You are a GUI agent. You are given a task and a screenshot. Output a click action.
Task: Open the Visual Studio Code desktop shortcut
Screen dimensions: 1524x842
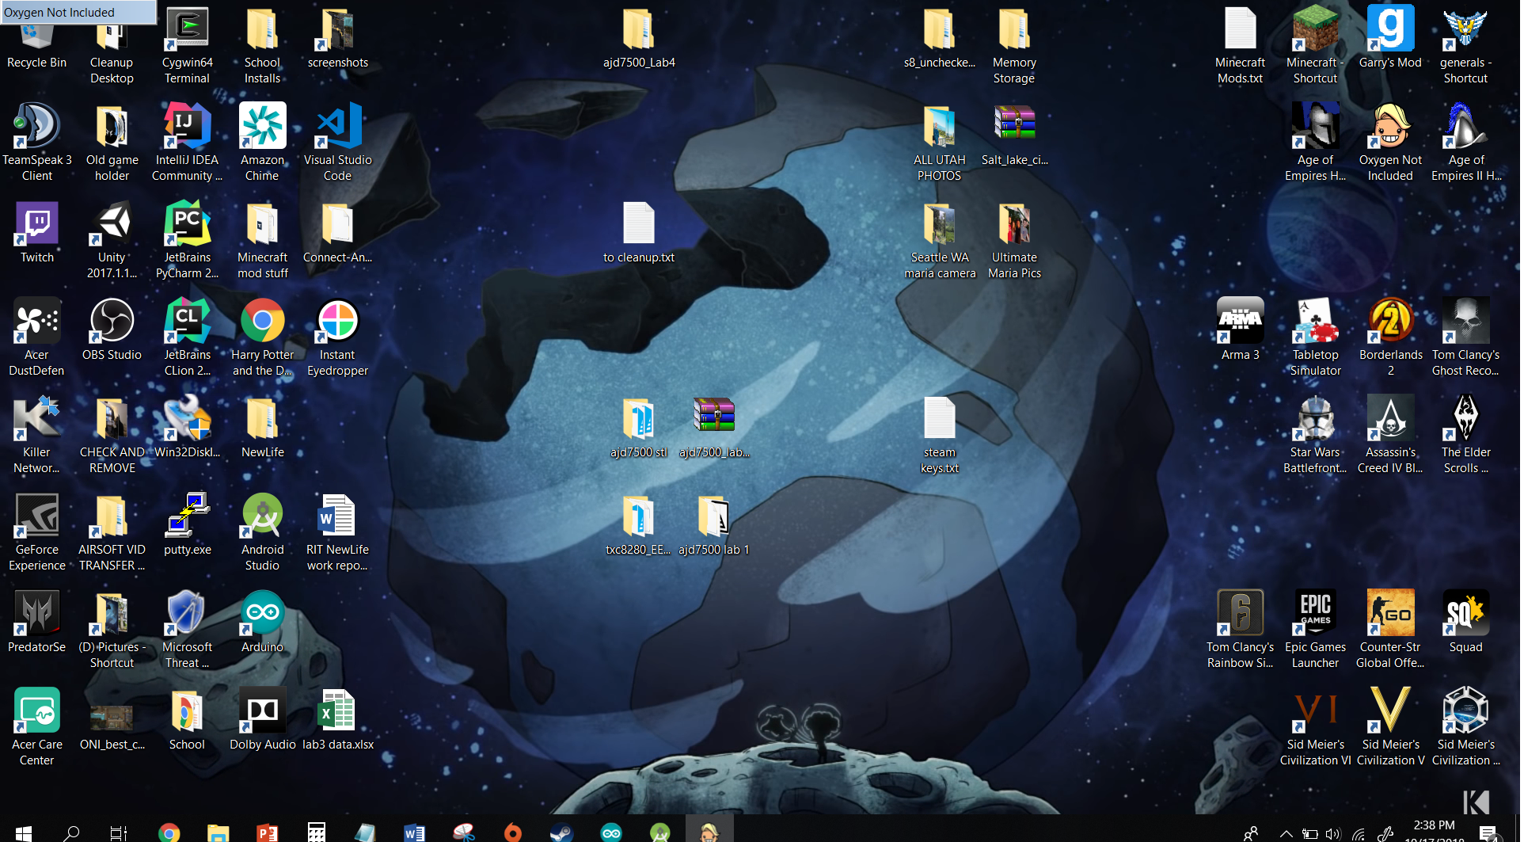[x=338, y=128]
